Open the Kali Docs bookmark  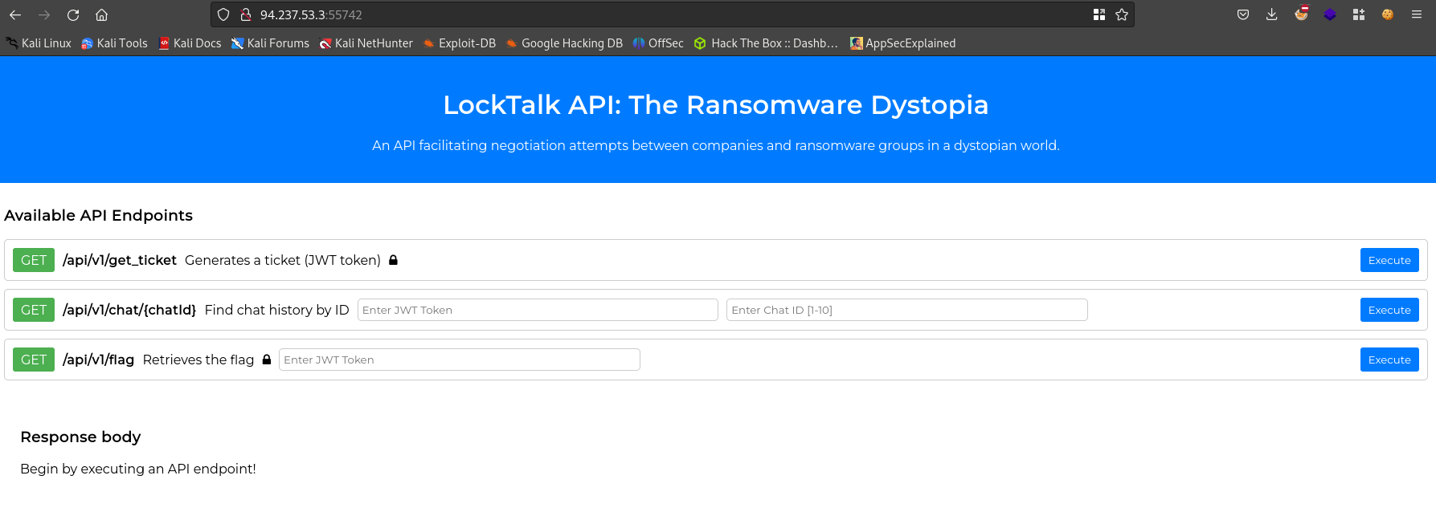(x=190, y=43)
